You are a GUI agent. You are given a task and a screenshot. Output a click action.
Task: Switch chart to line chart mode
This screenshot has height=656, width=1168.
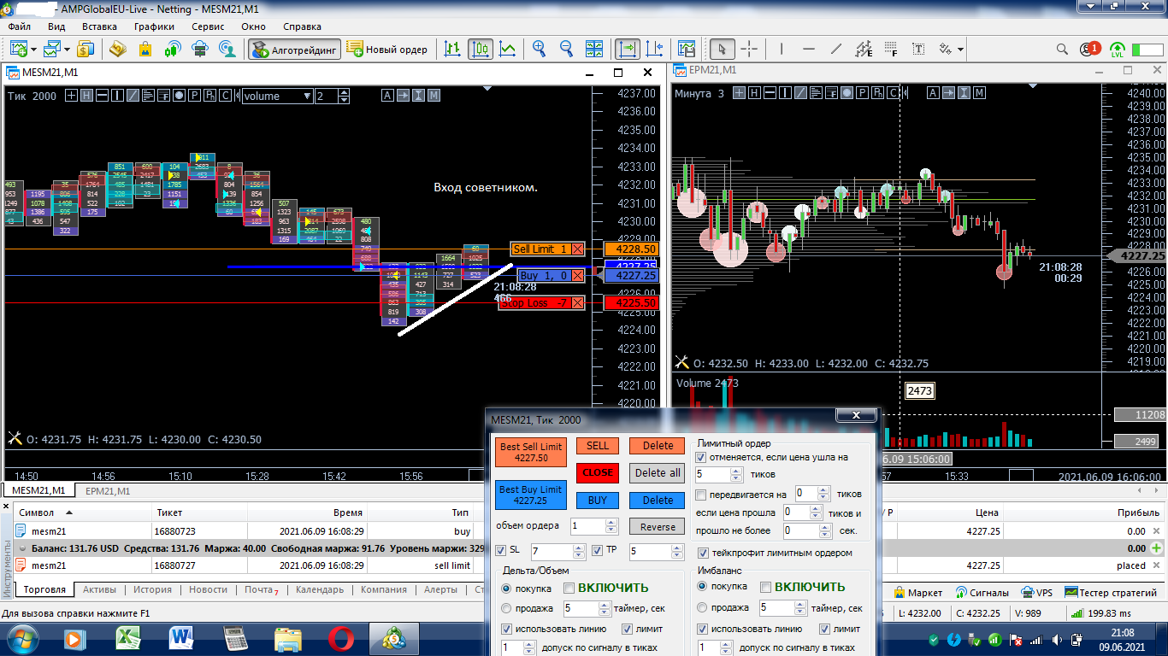[508, 49]
